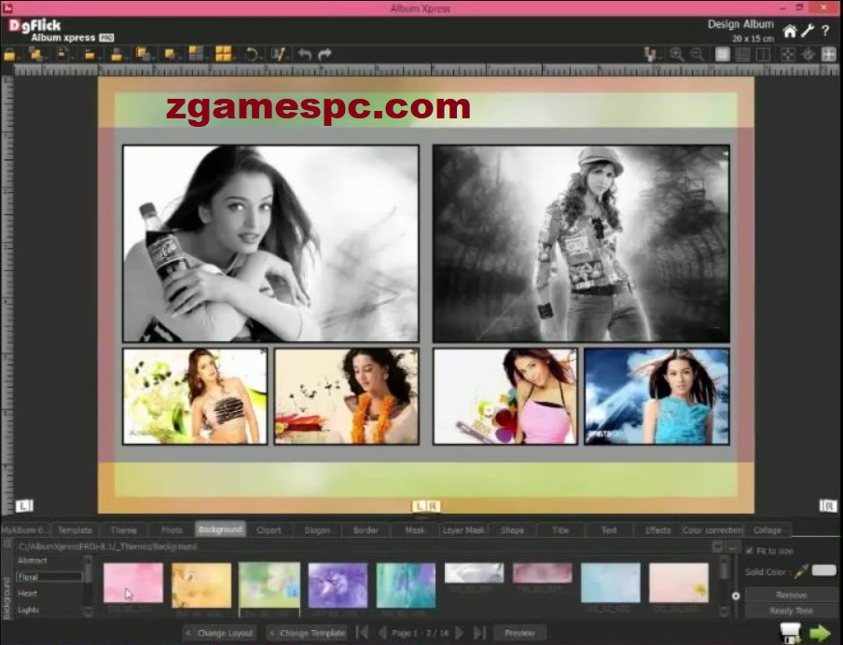Viewport: 843px width, 645px height.
Task: Click the green next-step arrow
Action: (x=821, y=633)
